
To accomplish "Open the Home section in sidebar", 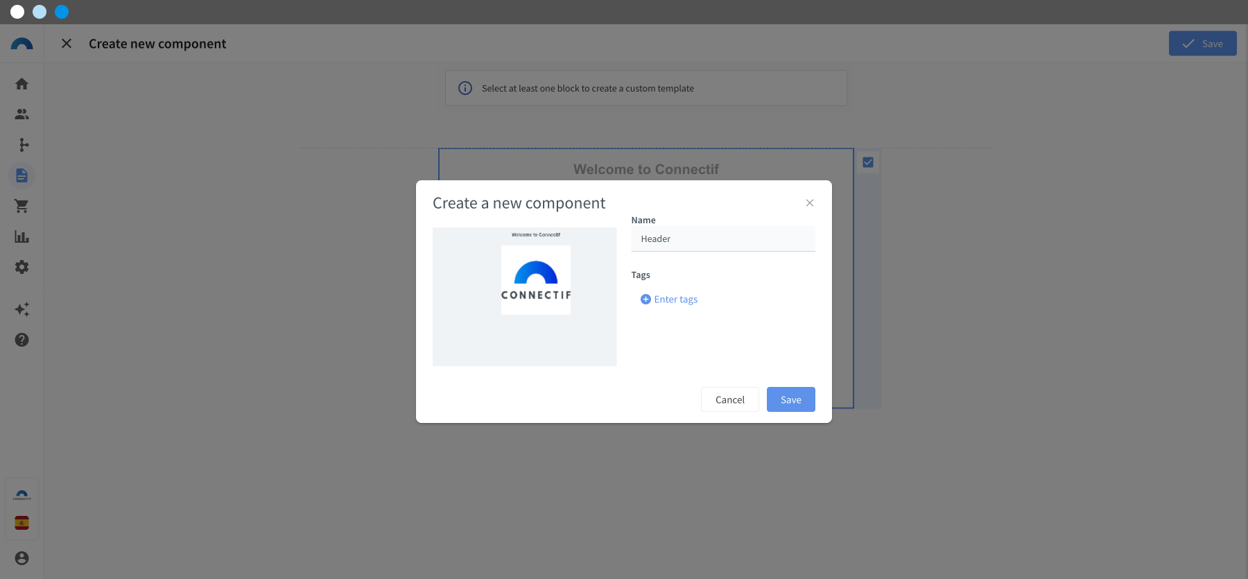I will point(21,84).
